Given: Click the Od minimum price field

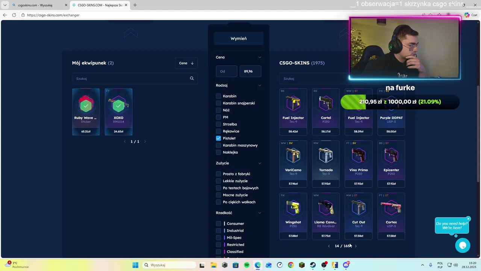Looking at the screenshot, I should pos(227,71).
